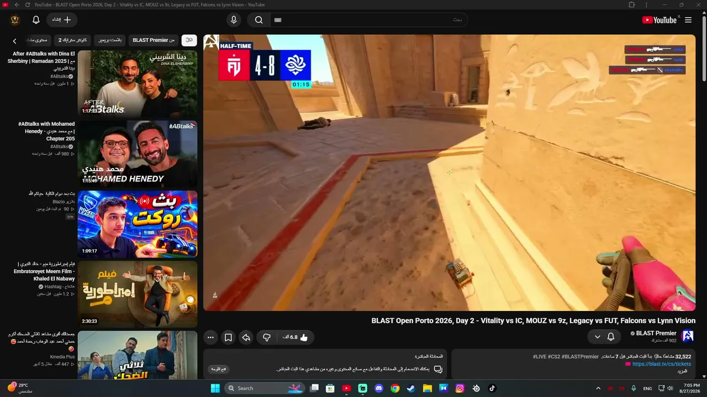707x397 pixels.
Task: Open Google Chrome from the taskbar
Action: pos(395,388)
